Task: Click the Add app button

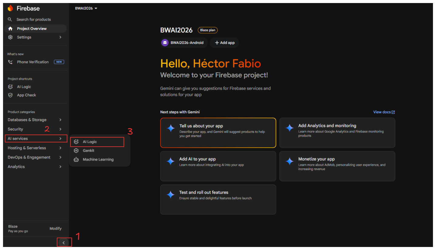Action: pyautogui.click(x=225, y=43)
